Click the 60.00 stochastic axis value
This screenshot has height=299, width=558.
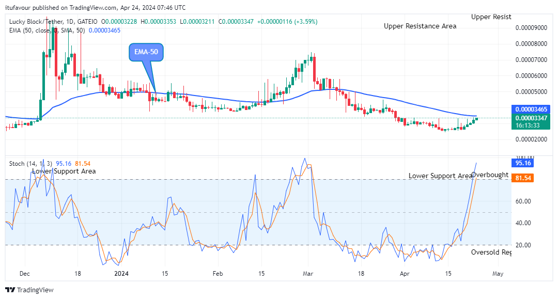(523, 201)
